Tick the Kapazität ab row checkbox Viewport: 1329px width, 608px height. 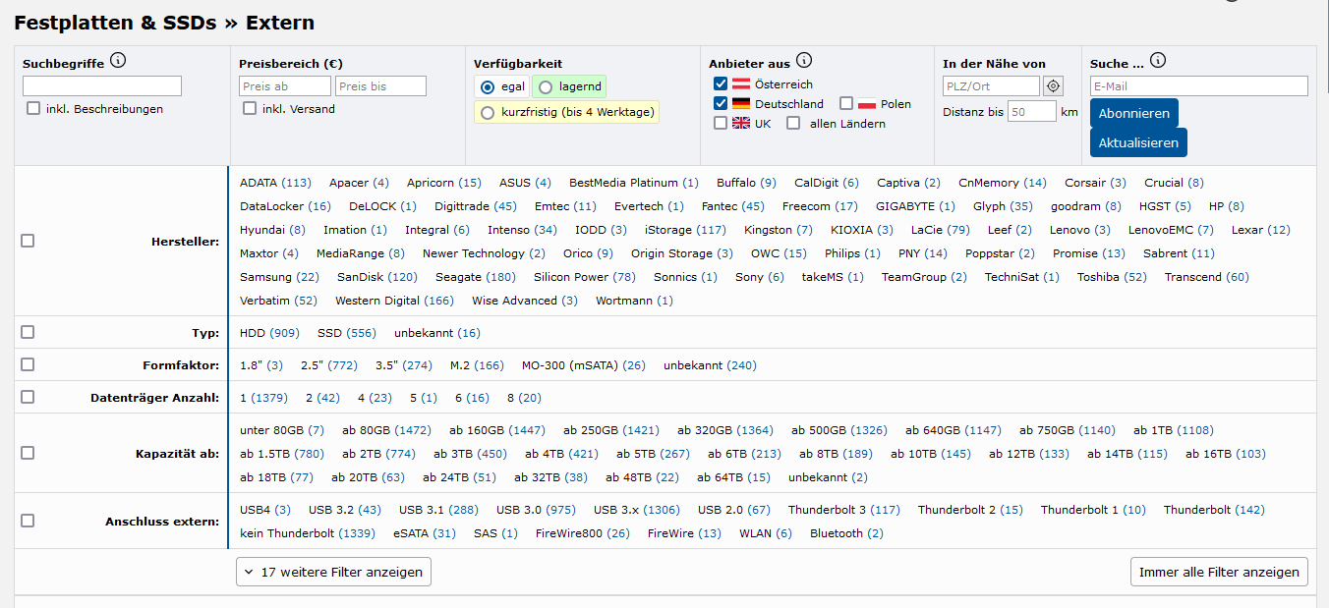(x=28, y=453)
